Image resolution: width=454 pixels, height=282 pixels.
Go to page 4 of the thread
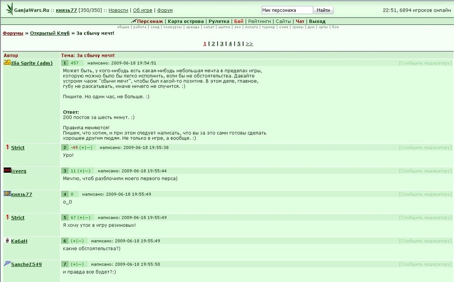coord(230,44)
